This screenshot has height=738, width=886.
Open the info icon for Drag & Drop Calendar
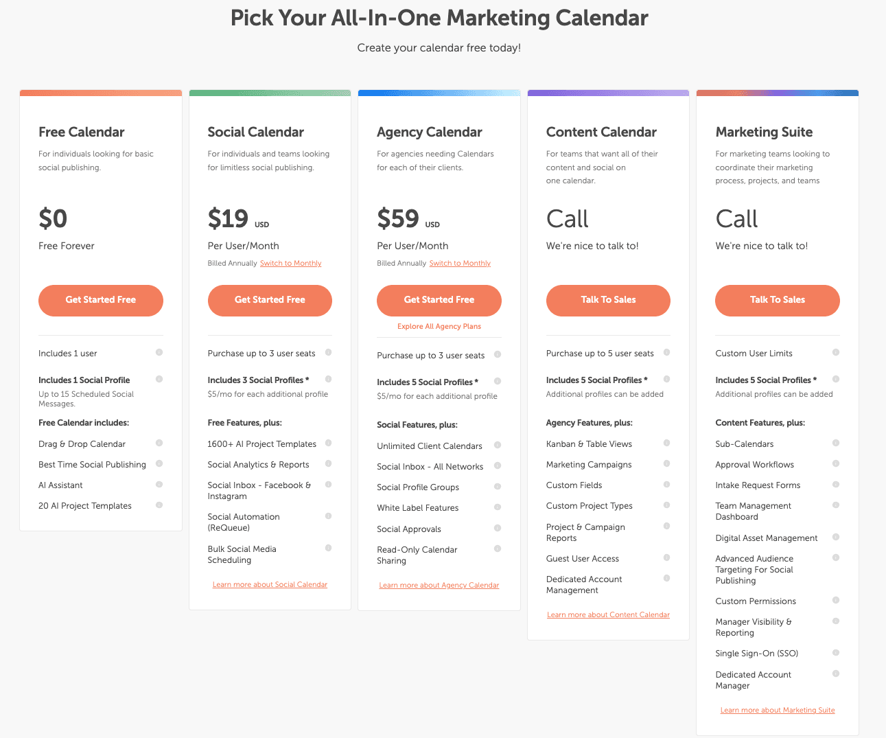159,443
